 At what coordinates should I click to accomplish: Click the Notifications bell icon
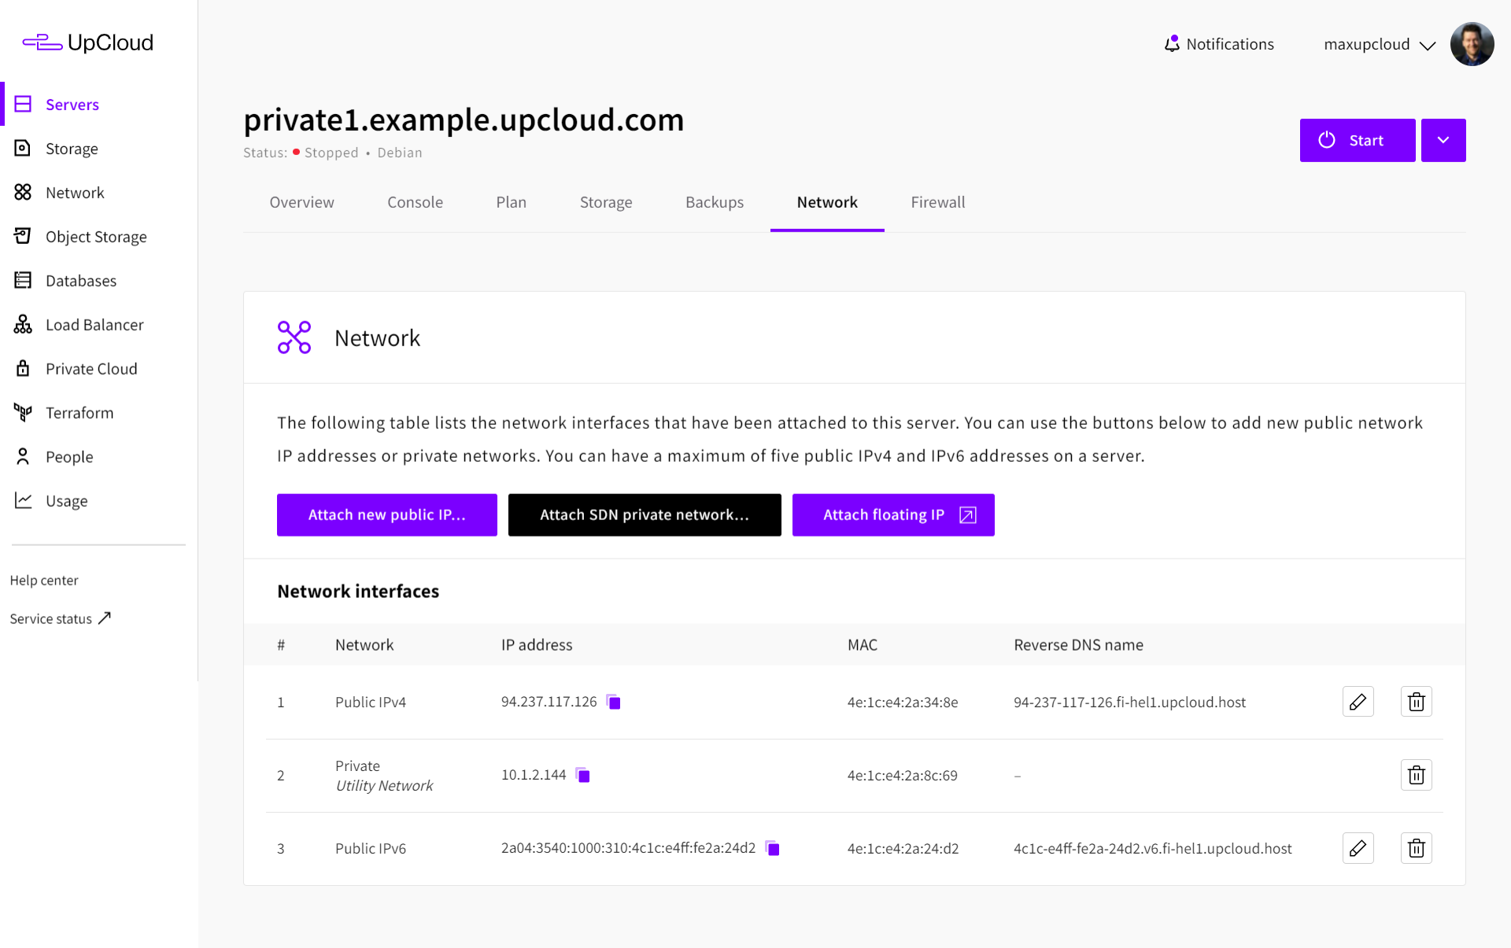click(1172, 44)
